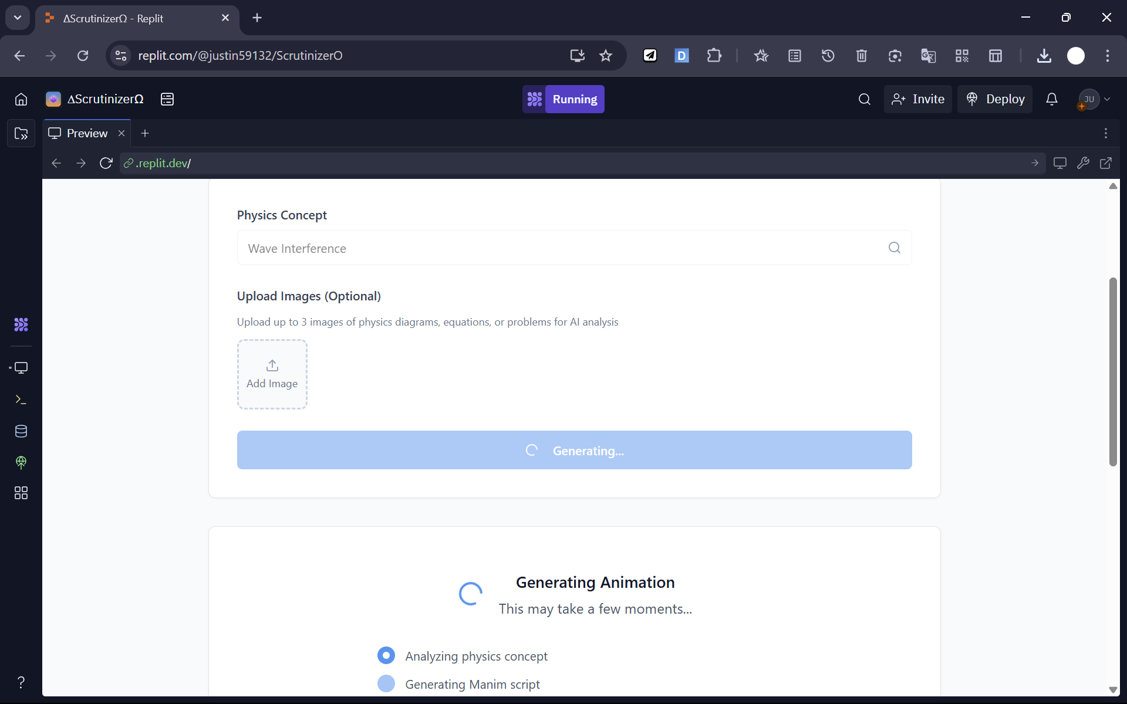Open the all tools grid icon
This screenshot has height=704, width=1127.
coord(21,493)
